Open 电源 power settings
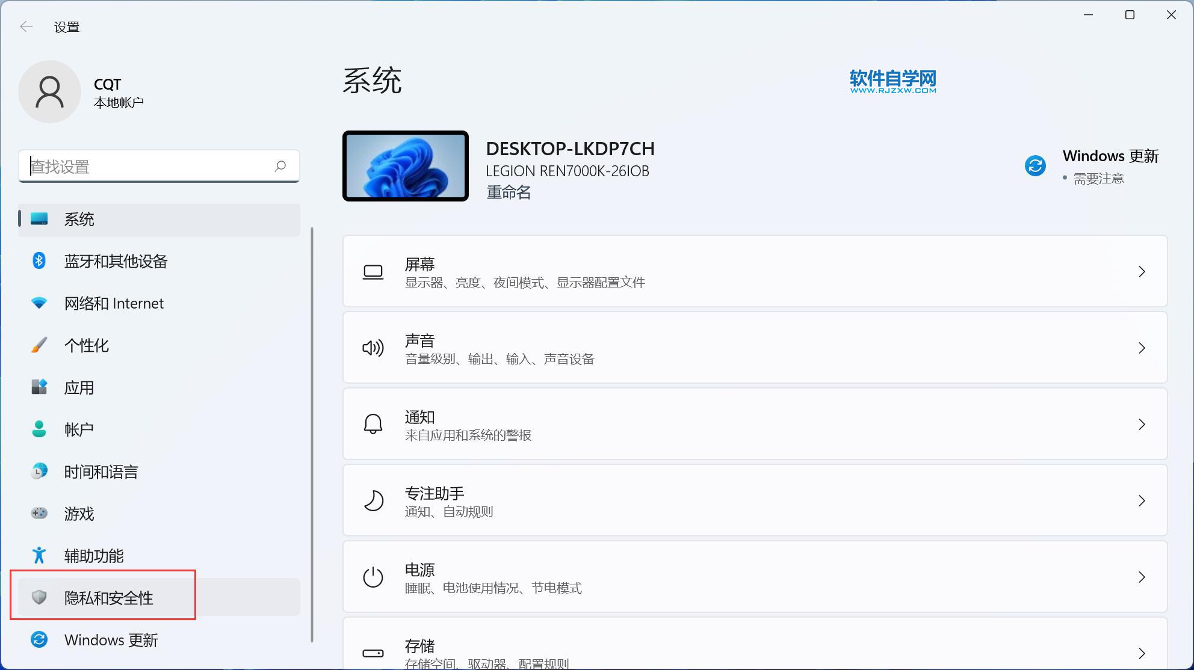The height and width of the screenshot is (670, 1194). coord(754,577)
